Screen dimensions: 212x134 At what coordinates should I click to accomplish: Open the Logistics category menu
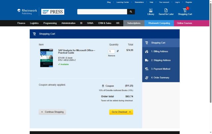point(34,23)
